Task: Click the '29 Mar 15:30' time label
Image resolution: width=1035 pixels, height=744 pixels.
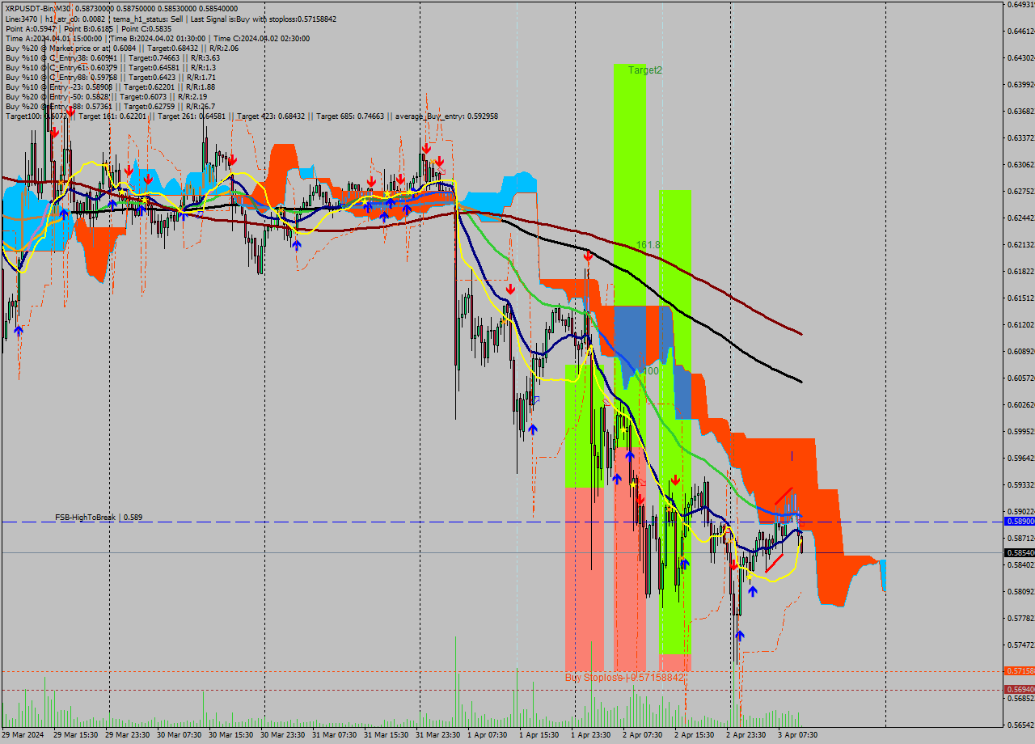Action: click(76, 735)
